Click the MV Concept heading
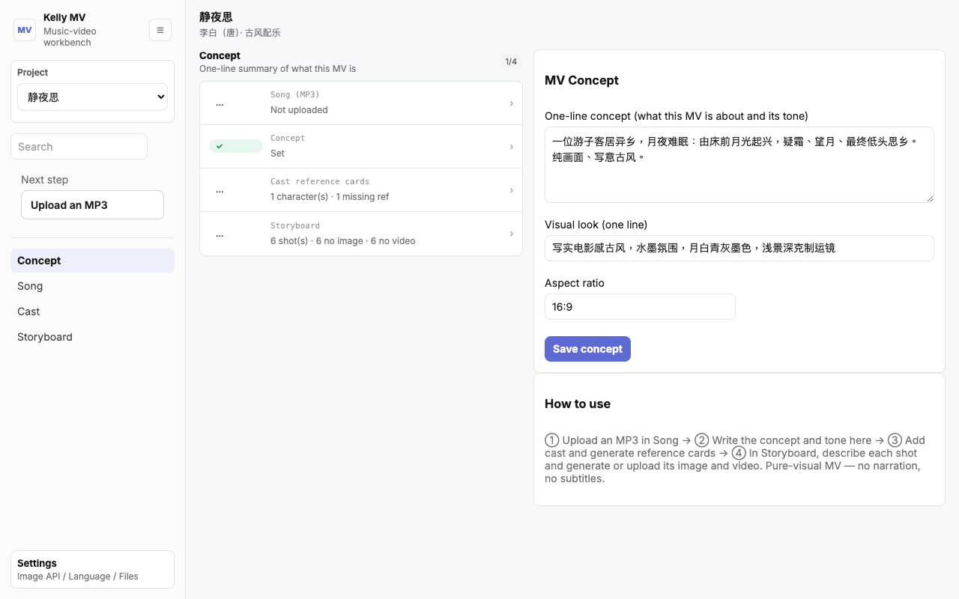 click(x=581, y=80)
